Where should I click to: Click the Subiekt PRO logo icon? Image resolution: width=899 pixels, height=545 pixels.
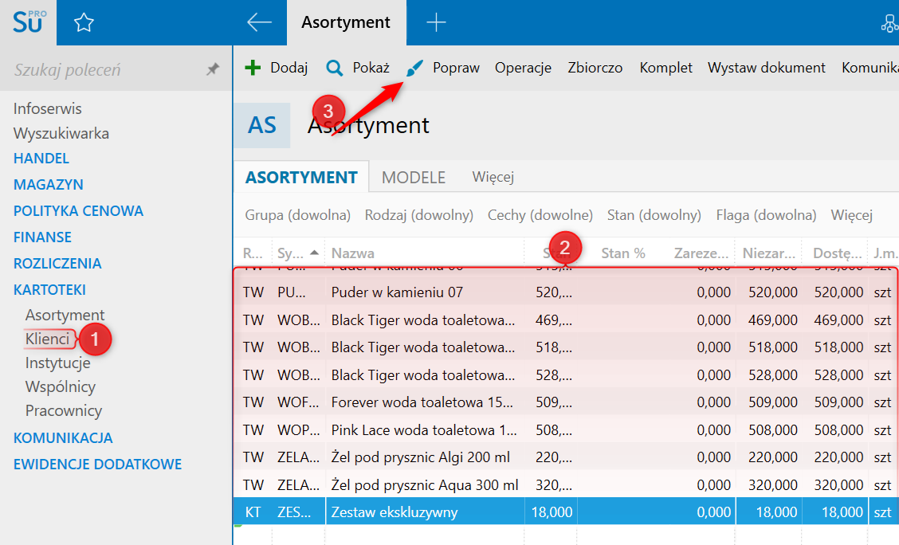pyautogui.click(x=29, y=22)
